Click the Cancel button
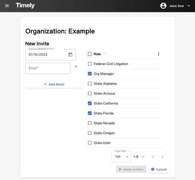Viewport: 195px width, 180px height. click(x=159, y=169)
